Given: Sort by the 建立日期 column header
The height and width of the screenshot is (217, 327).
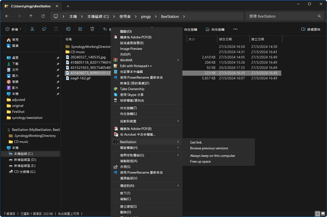Looking at the screenshot, I should coord(258,39).
